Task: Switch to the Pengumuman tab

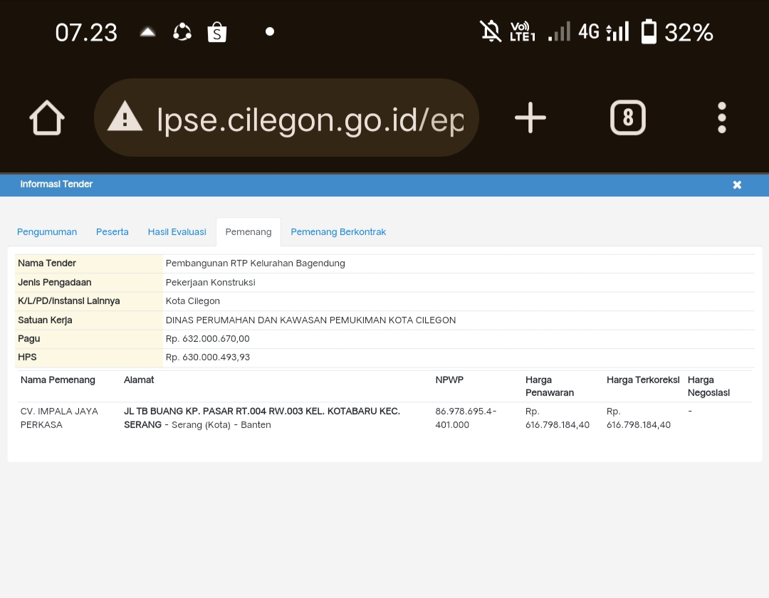Action: [47, 232]
